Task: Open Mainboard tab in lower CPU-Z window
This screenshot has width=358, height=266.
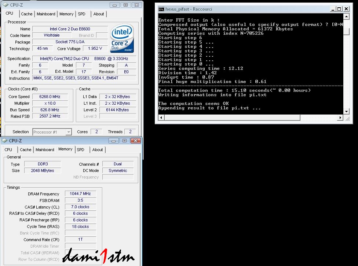Action: (45, 150)
